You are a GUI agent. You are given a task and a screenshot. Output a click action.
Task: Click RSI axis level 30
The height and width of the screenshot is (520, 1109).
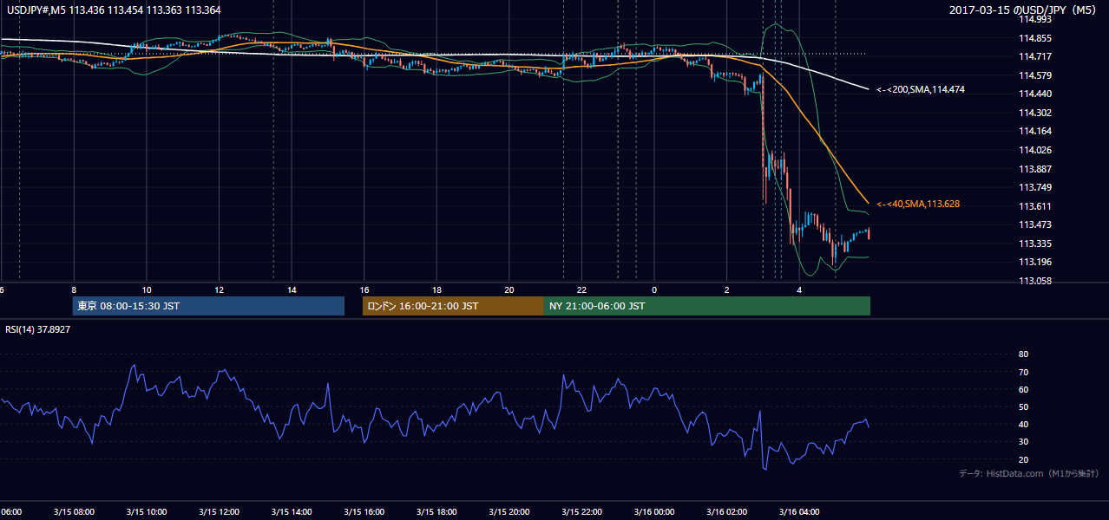(1023, 442)
